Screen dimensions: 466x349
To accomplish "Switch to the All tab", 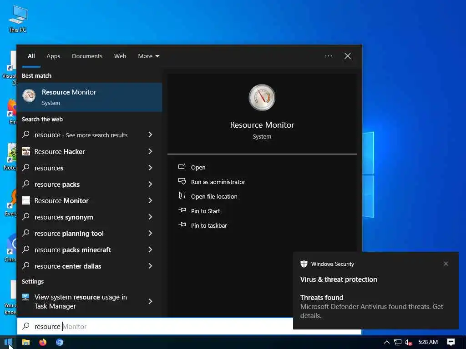I will tap(31, 56).
